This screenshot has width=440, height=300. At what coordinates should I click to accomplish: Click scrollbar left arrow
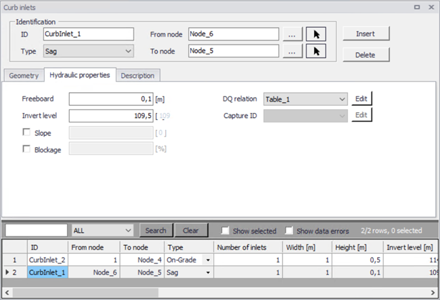[7, 293]
